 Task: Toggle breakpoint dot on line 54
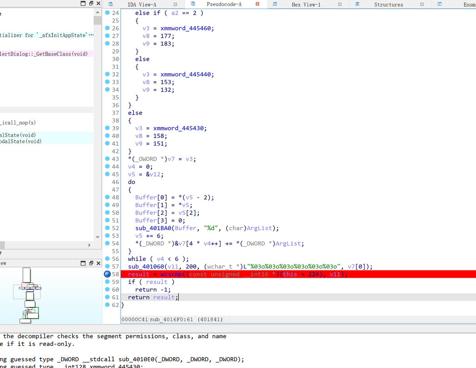click(x=107, y=243)
